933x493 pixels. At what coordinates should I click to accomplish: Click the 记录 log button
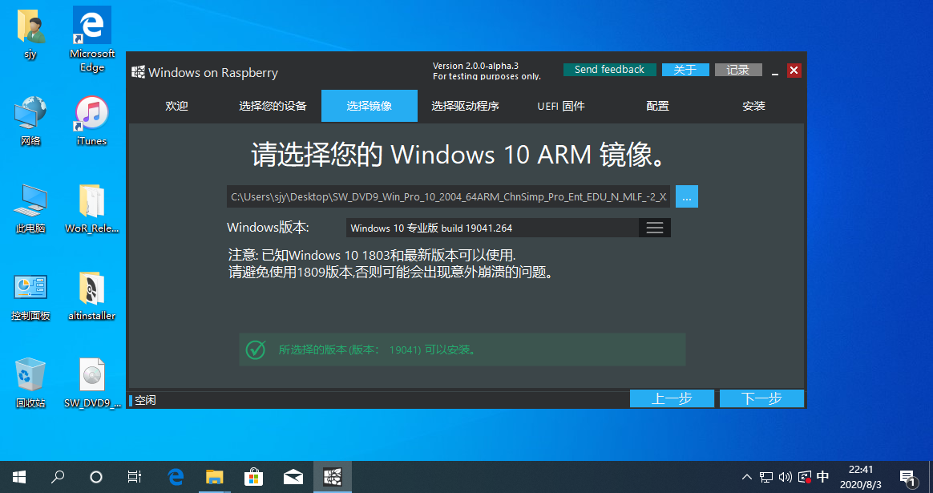click(x=738, y=70)
